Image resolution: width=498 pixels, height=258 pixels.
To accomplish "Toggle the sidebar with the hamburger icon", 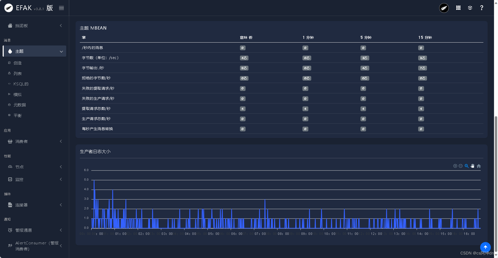I will [61, 8].
